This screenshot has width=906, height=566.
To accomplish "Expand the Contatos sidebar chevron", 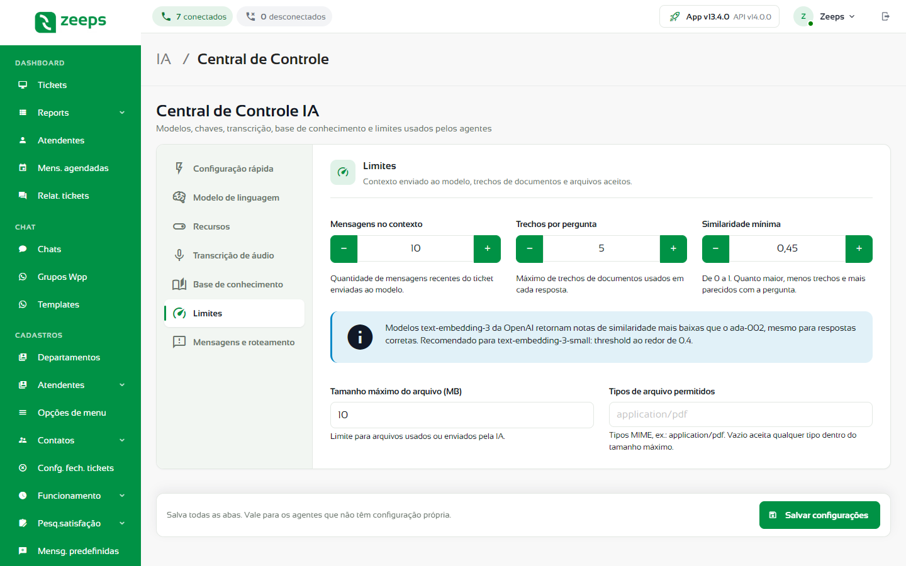I will (122, 440).
